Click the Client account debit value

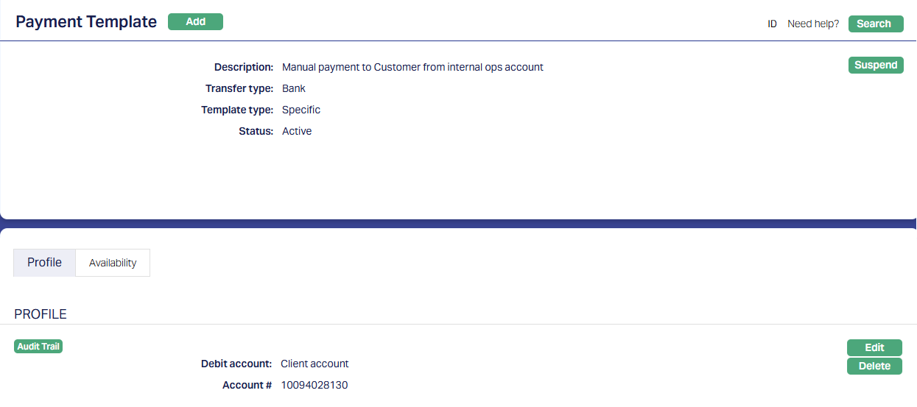pos(315,364)
